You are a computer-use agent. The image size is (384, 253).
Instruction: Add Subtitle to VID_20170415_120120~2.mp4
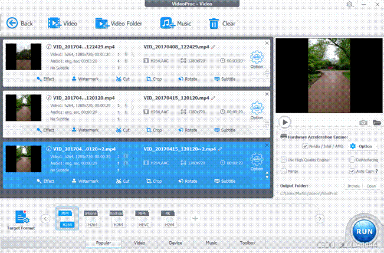pos(225,181)
